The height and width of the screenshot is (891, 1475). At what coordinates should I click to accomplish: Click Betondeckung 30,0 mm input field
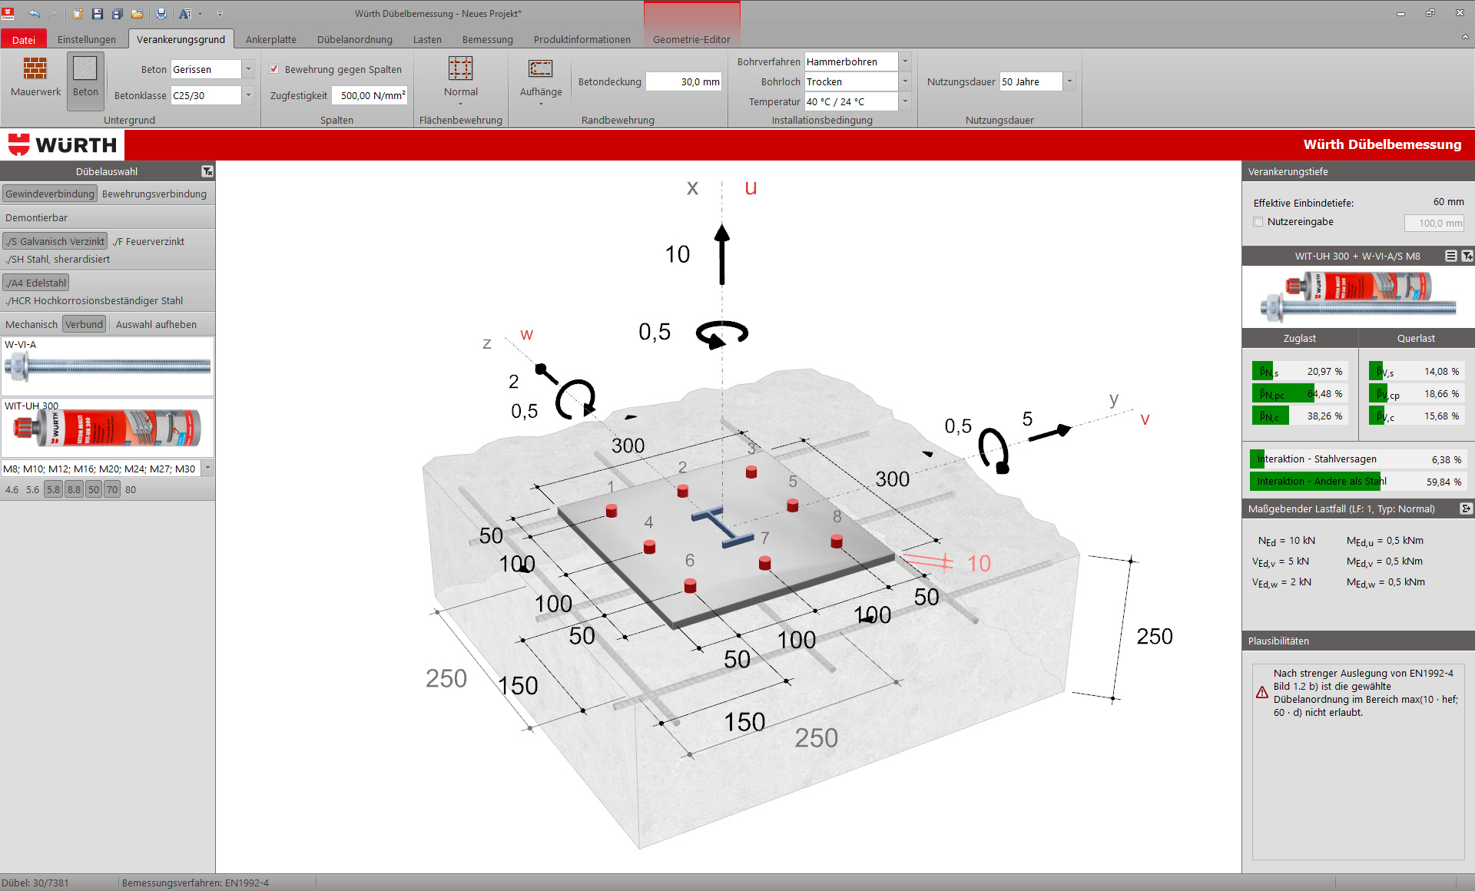[684, 81]
